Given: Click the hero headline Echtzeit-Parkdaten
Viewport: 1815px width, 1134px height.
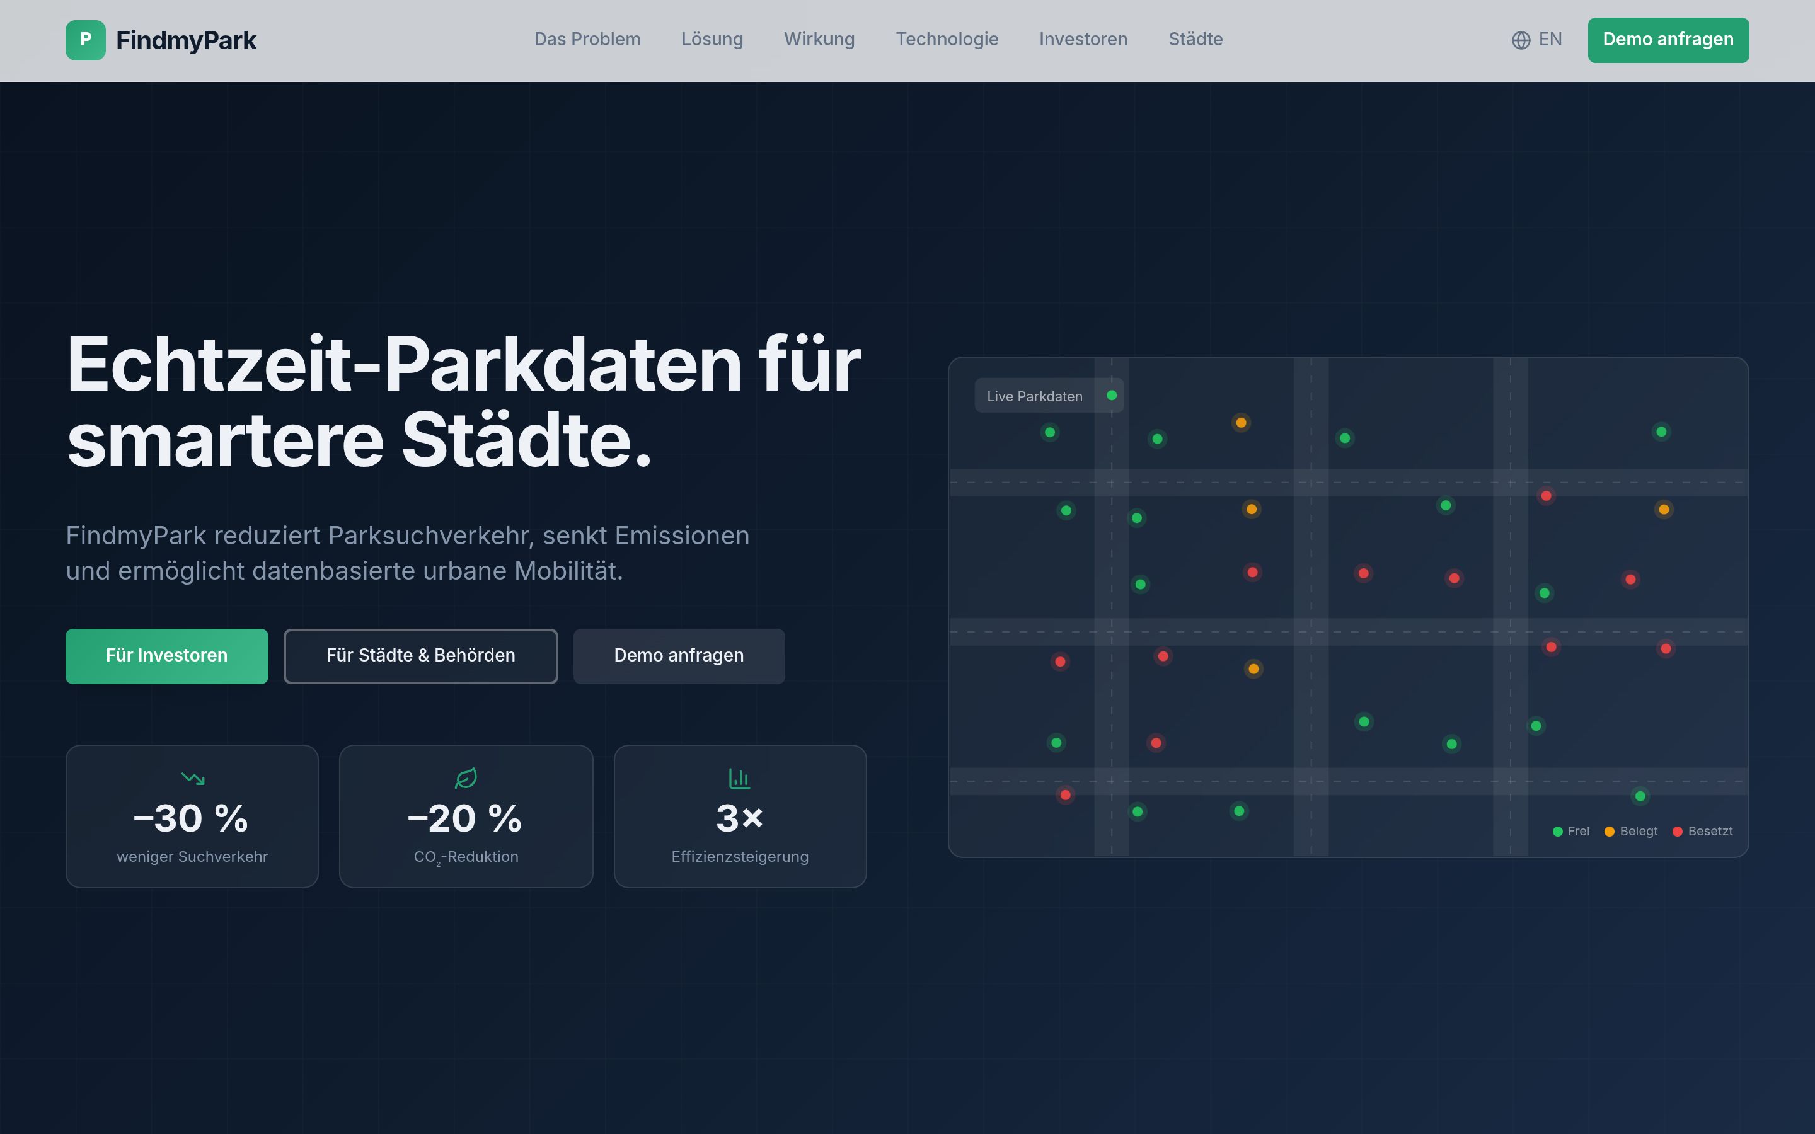Looking at the screenshot, I should click(463, 402).
